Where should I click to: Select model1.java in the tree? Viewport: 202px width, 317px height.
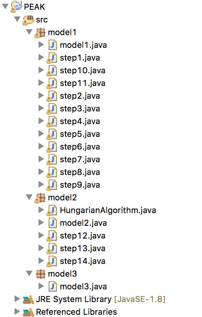pyautogui.click(x=83, y=45)
